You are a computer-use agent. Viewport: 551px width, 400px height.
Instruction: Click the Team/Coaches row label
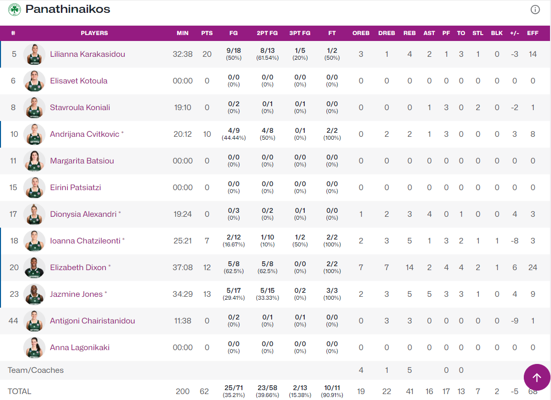pos(36,370)
